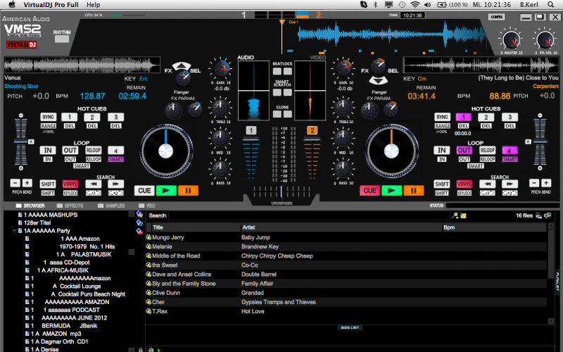Click the search options icon beside search field

(455, 215)
